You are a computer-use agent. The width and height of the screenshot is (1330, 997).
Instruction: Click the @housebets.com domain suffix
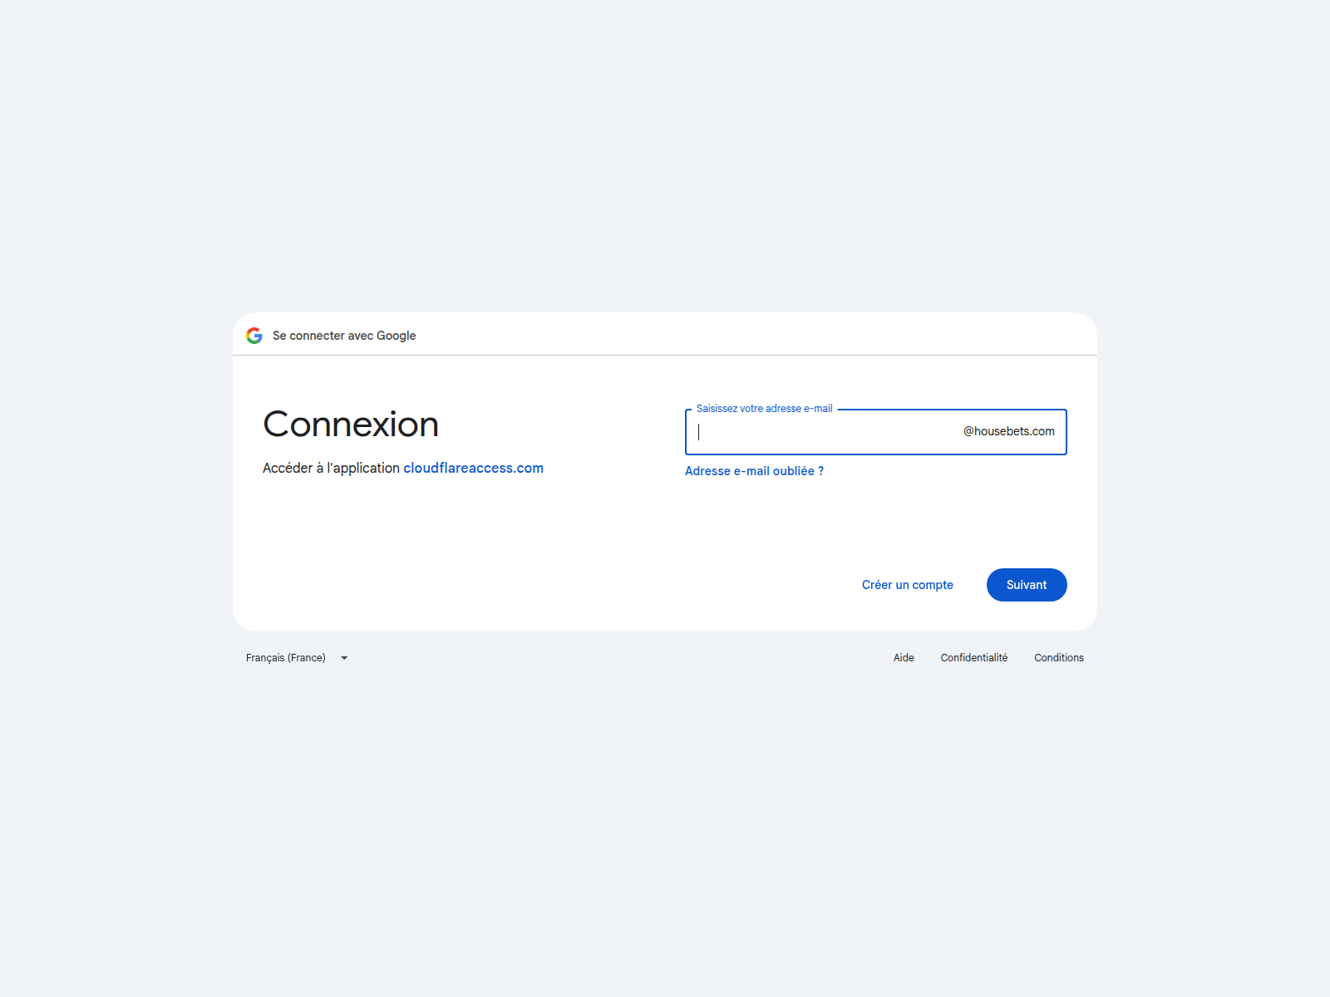click(1009, 431)
